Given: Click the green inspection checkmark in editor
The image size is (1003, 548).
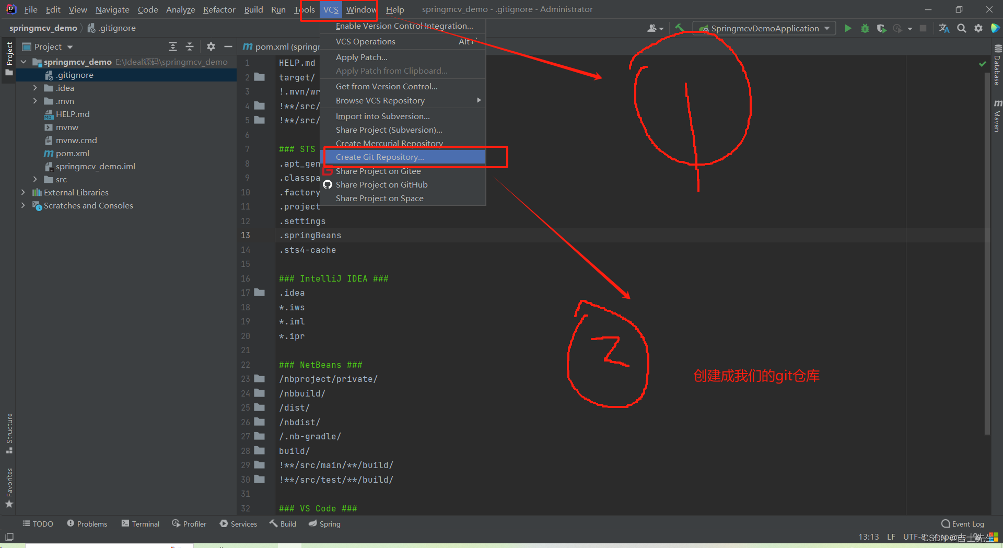Looking at the screenshot, I should coord(982,64).
